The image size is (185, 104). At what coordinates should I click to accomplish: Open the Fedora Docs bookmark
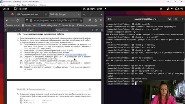point(29,25)
